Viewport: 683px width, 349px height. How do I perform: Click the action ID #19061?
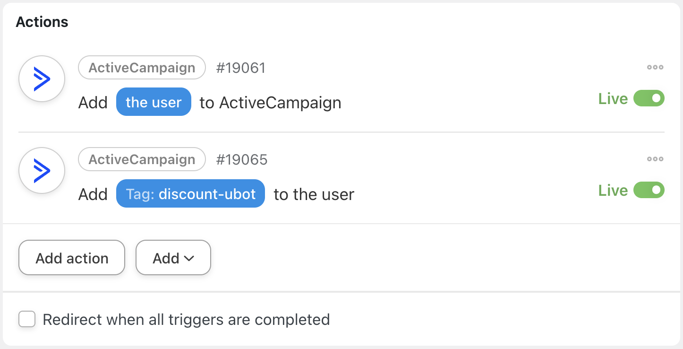pos(241,68)
